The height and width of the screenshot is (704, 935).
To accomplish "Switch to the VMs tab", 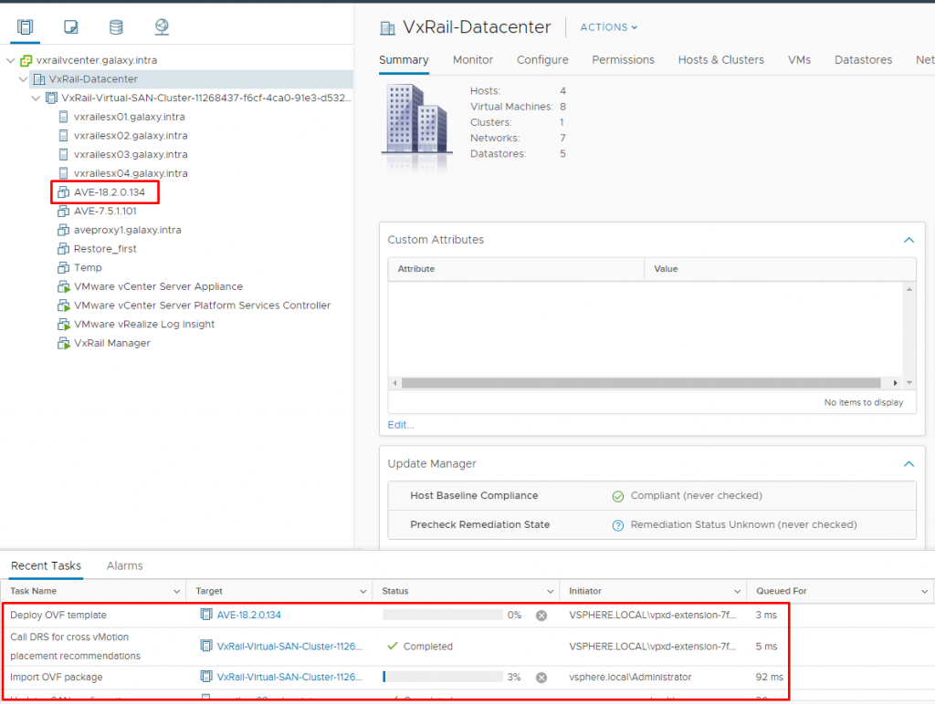I will pyautogui.click(x=799, y=60).
